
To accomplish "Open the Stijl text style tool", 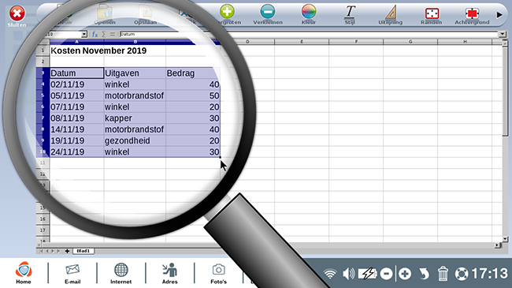I will [350, 12].
